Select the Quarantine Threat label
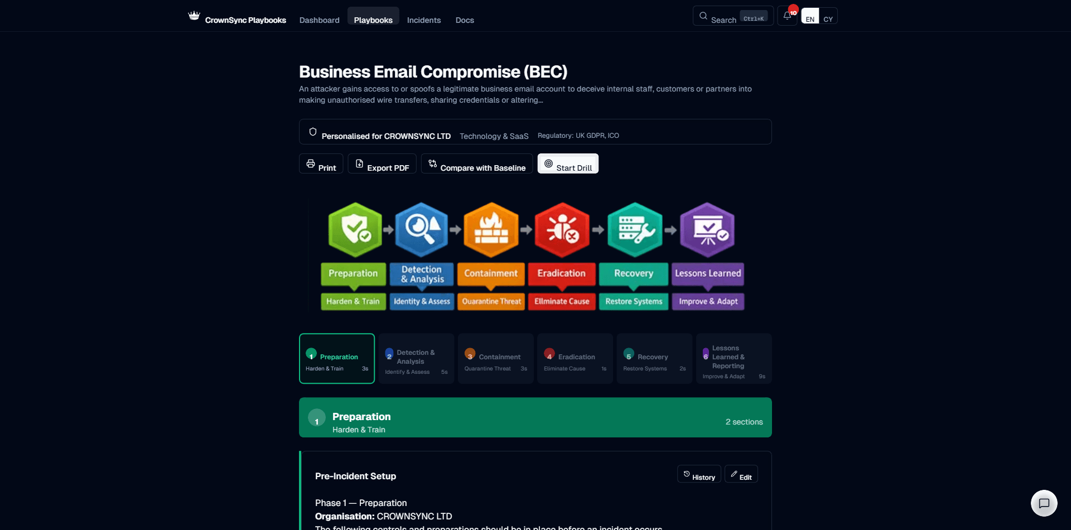 pos(491,301)
